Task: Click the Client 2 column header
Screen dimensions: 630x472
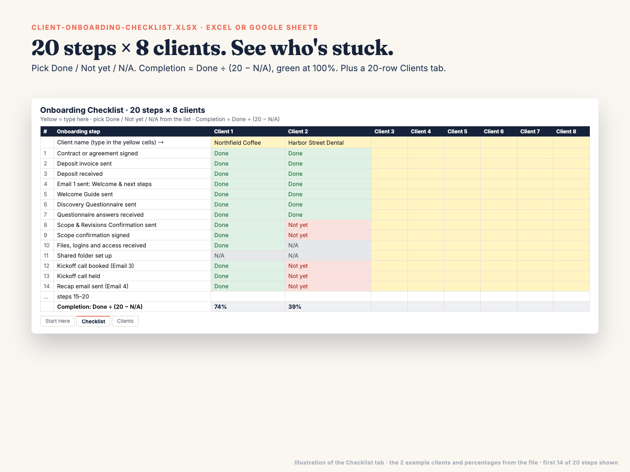Action: point(328,131)
